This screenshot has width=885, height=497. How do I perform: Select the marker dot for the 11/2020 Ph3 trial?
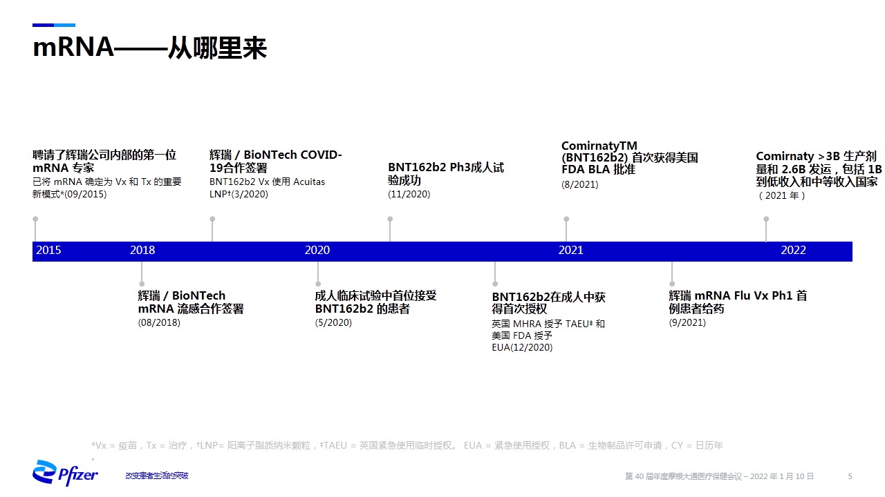point(390,220)
